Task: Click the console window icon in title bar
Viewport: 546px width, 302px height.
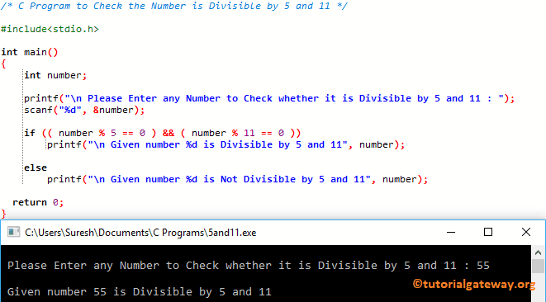Action: (13, 232)
